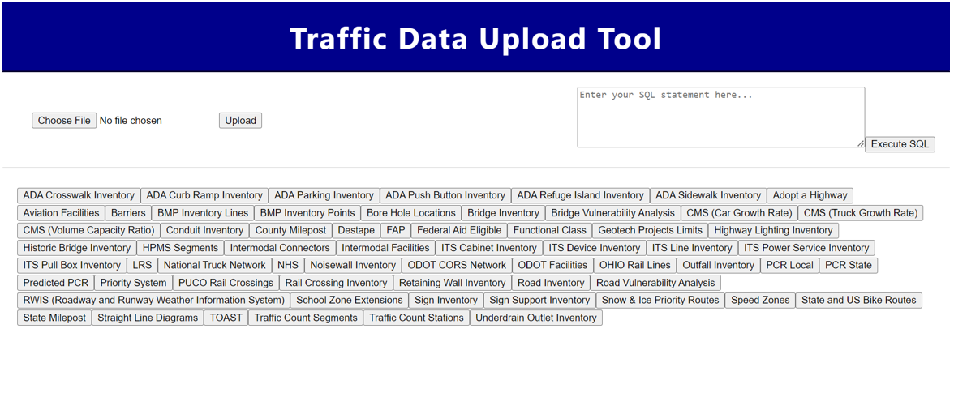This screenshot has height=414, width=954.
Task: Focus the SQL statement text area
Action: (721, 117)
